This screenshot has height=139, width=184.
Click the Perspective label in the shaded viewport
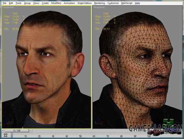pyautogui.click(x=8, y=7)
